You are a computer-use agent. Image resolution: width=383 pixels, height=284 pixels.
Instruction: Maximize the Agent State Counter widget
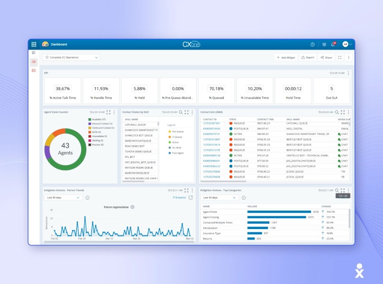click(107, 111)
